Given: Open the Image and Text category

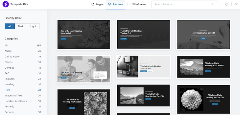Looking at the screenshot, I should (x=23, y=96).
